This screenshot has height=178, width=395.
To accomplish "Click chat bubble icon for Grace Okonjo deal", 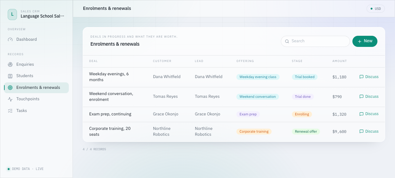I will [x=361, y=114].
